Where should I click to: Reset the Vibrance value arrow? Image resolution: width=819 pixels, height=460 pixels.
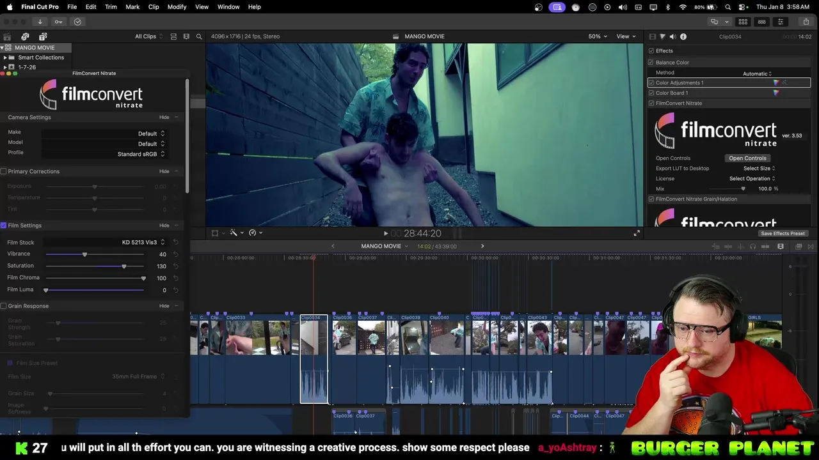coord(175,254)
